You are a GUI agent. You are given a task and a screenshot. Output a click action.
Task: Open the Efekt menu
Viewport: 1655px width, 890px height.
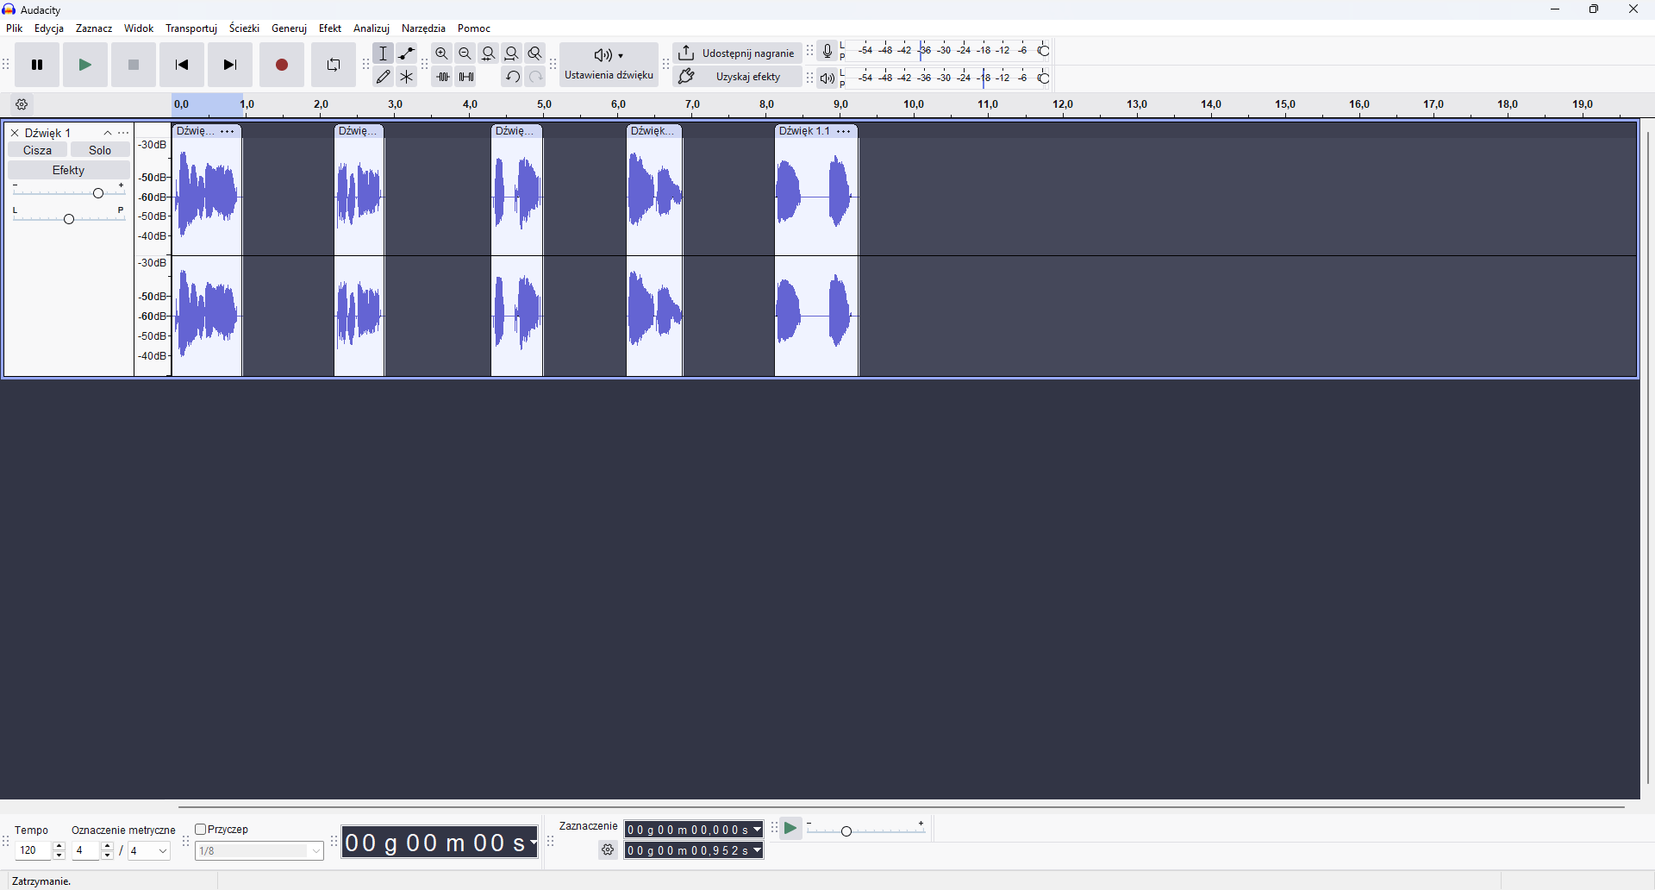(x=330, y=28)
